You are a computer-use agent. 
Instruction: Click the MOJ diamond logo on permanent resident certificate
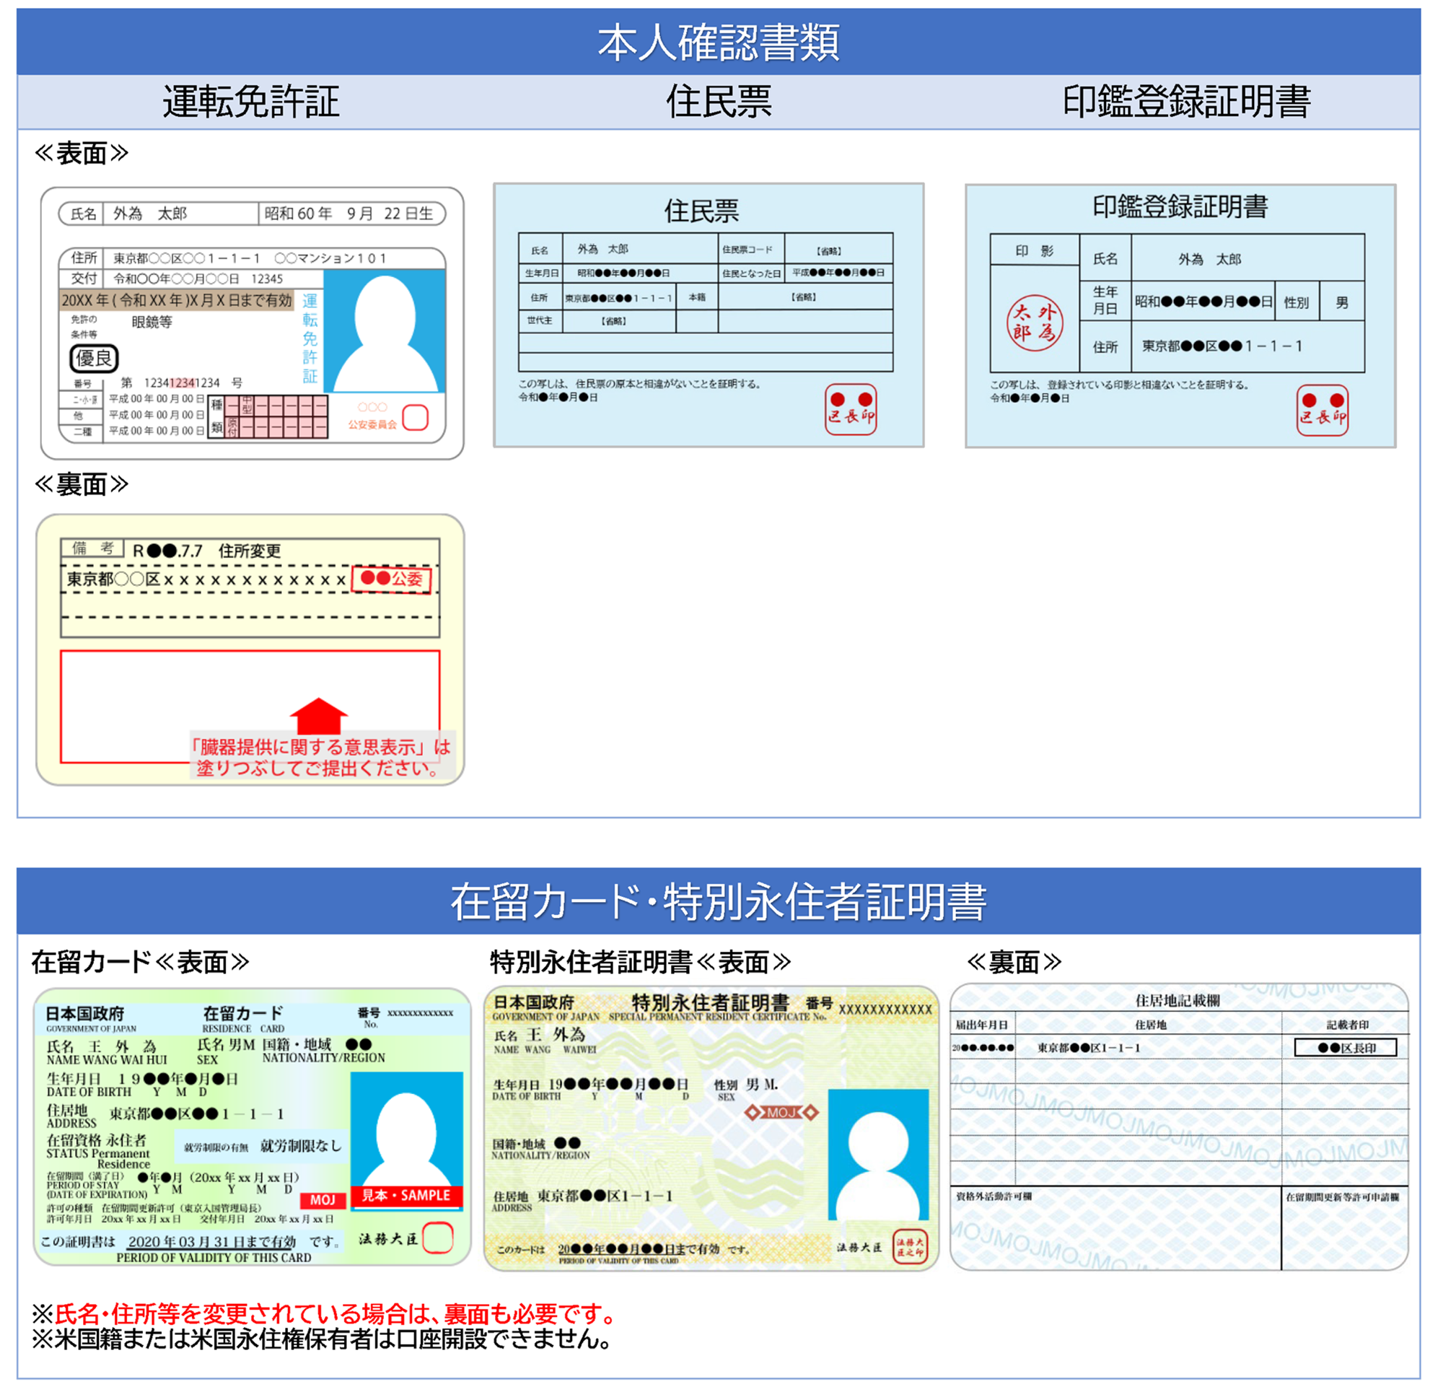(x=781, y=1112)
